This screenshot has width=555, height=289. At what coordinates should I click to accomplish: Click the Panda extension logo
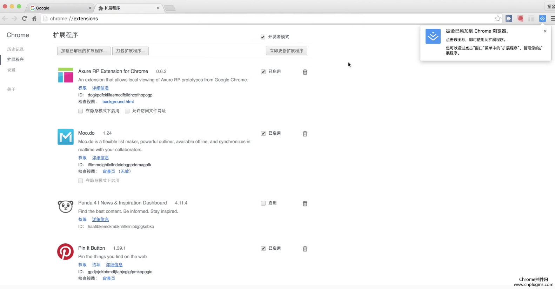pyautogui.click(x=66, y=207)
